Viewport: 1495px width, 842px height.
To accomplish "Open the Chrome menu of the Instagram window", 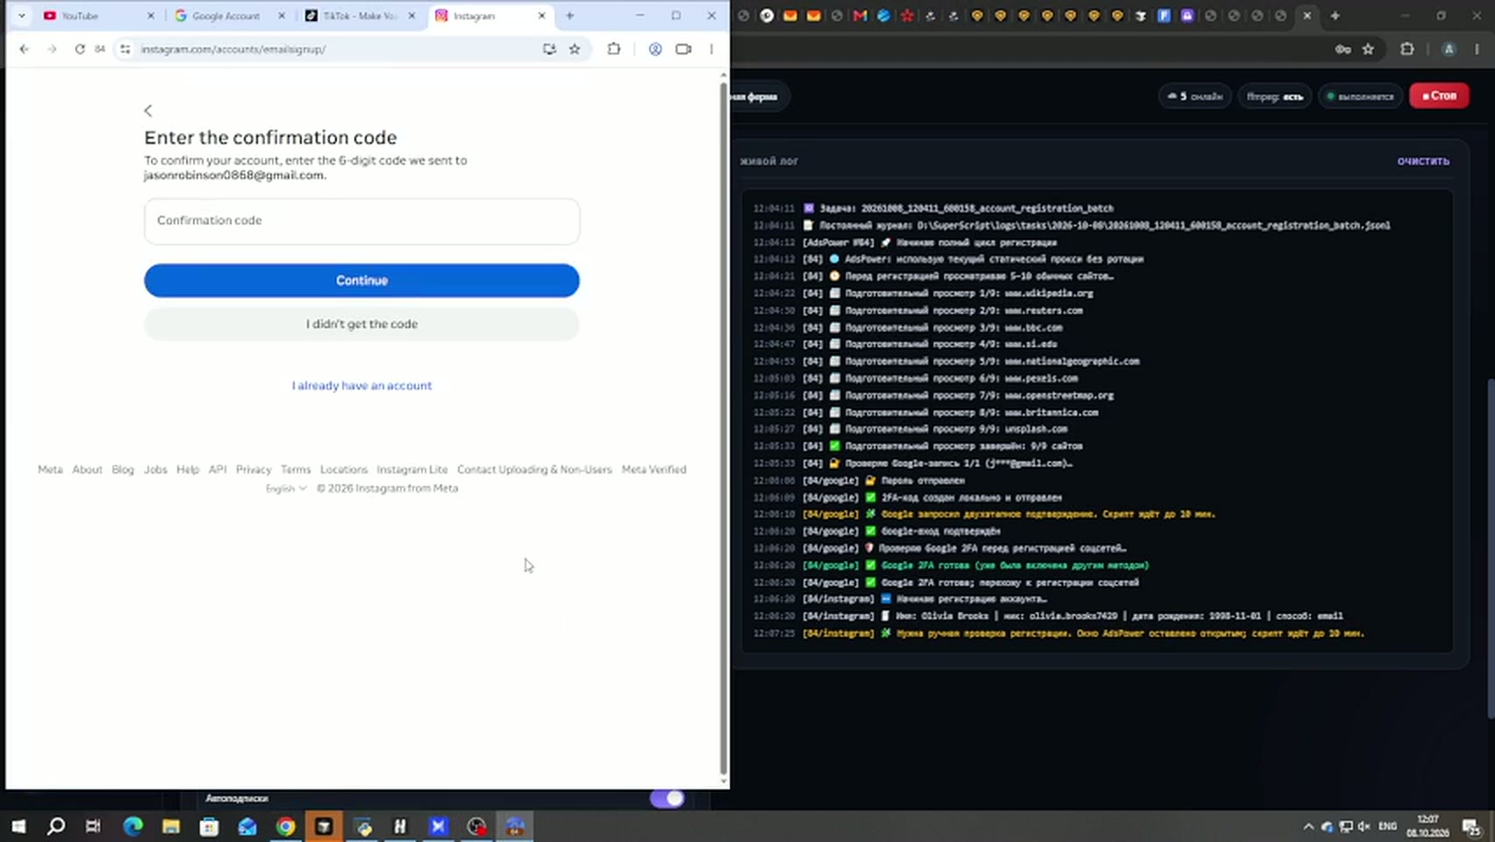I will pyautogui.click(x=712, y=49).
